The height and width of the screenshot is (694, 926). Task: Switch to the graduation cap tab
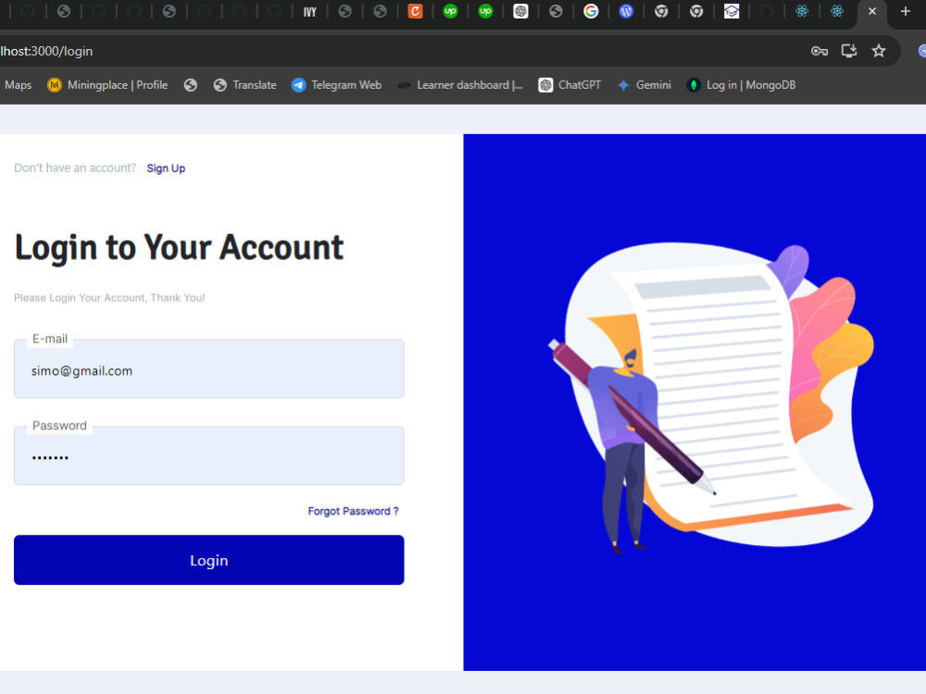pos(732,11)
